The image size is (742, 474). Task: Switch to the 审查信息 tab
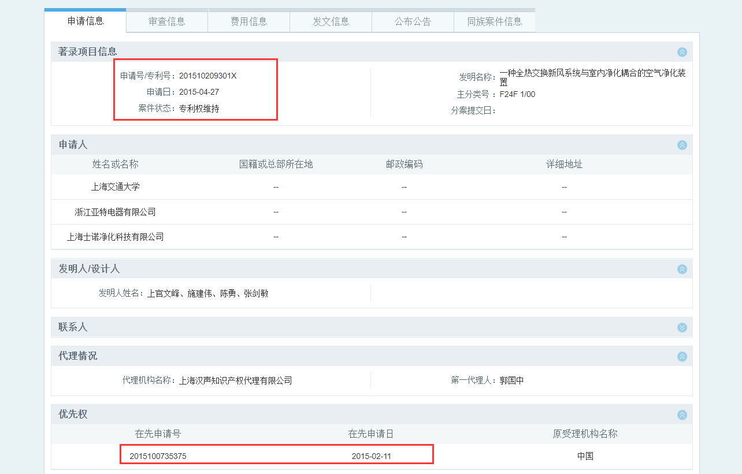[167, 21]
